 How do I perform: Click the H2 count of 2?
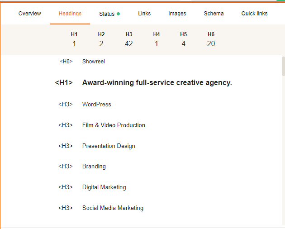pos(101,43)
